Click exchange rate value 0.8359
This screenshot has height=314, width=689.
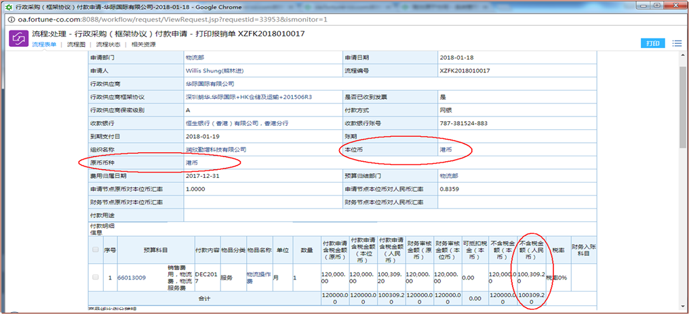pos(449,189)
